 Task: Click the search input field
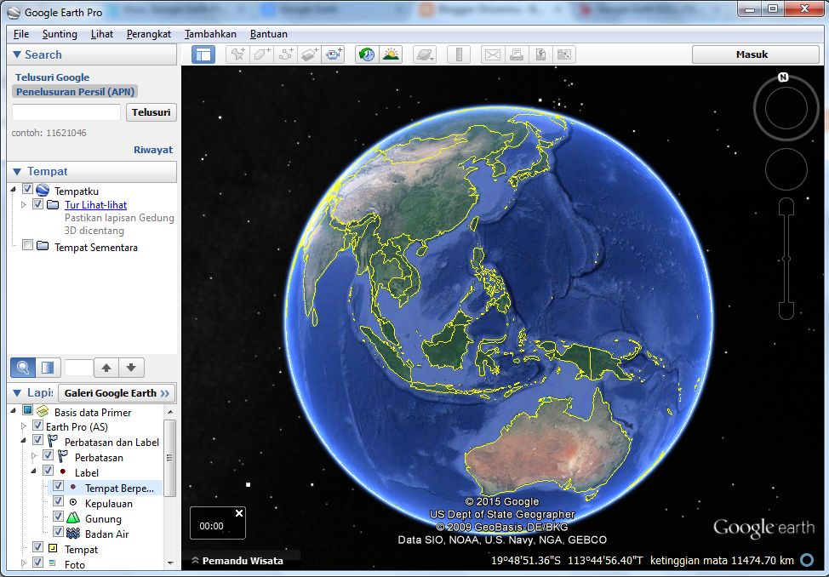(x=66, y=112)
